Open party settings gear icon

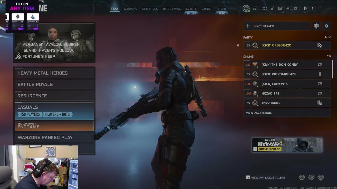coord(327,26)
